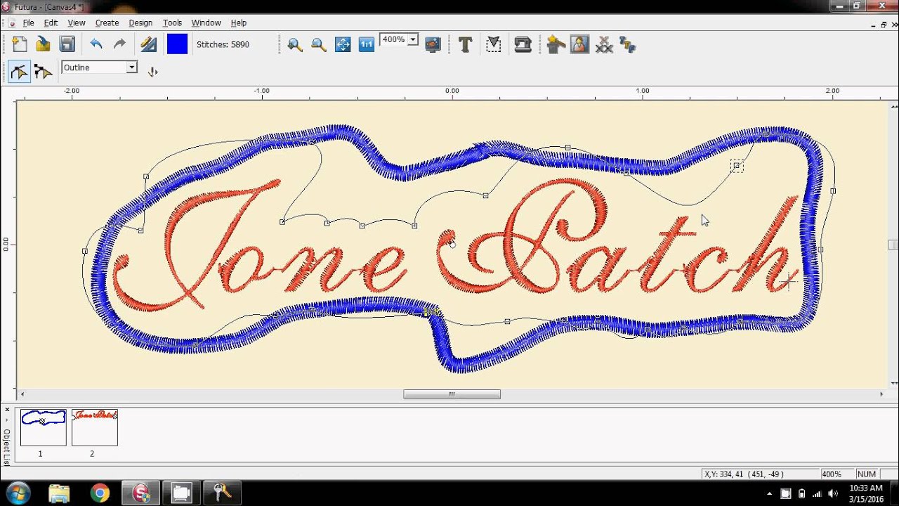Open the Design menu
Viewport: 899px width, 506px height.
140,22
